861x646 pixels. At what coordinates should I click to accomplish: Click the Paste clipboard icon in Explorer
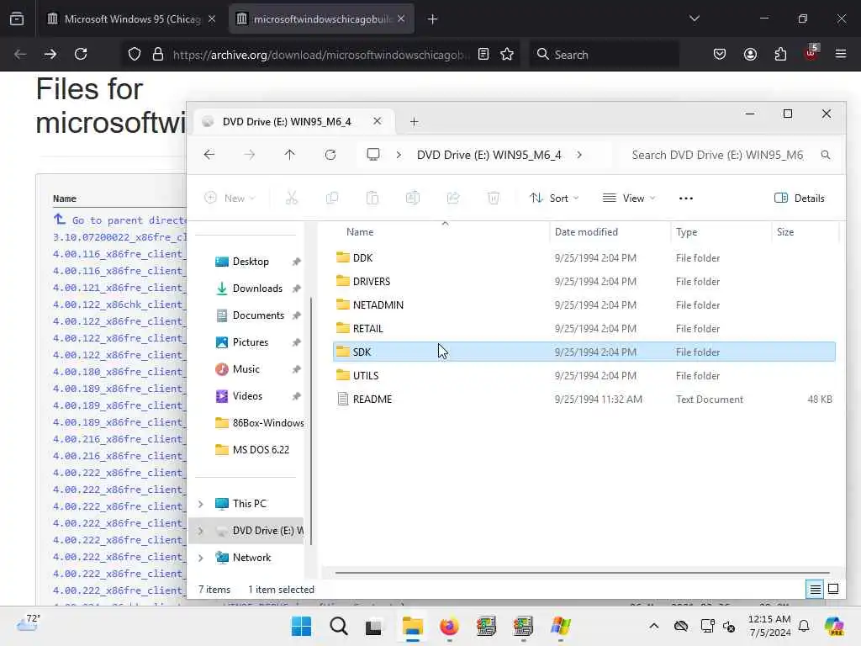(372, 198)
